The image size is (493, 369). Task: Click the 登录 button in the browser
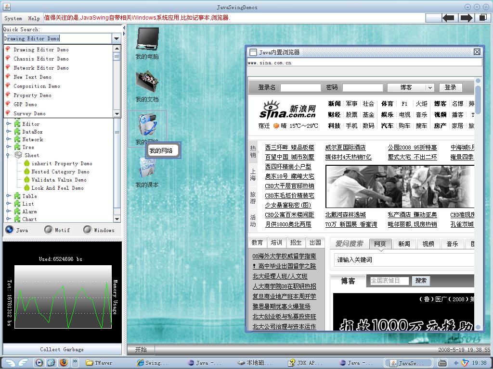pyautogui.click(x=450, y=87)
